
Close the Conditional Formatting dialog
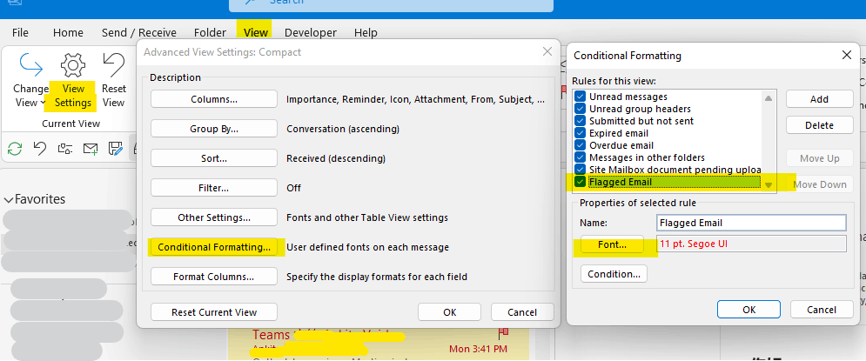click(x=846, y=55)
